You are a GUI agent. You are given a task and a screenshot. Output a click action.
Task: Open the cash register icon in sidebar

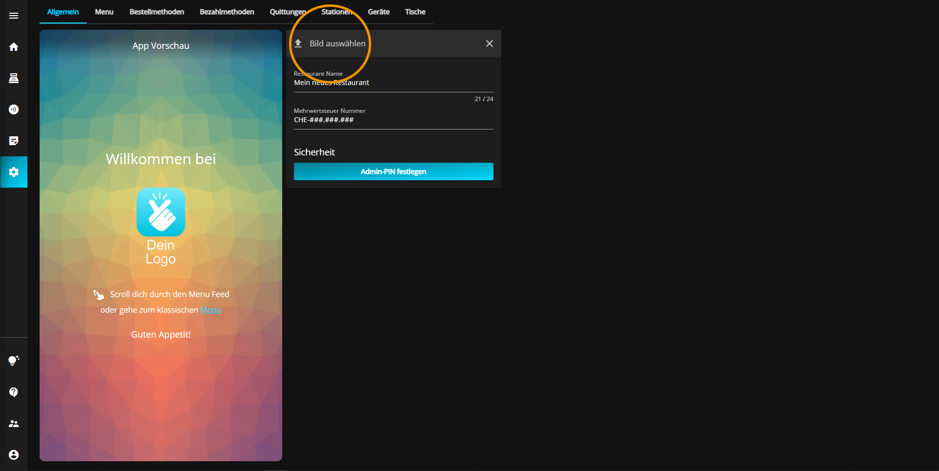tap(14, 78)
